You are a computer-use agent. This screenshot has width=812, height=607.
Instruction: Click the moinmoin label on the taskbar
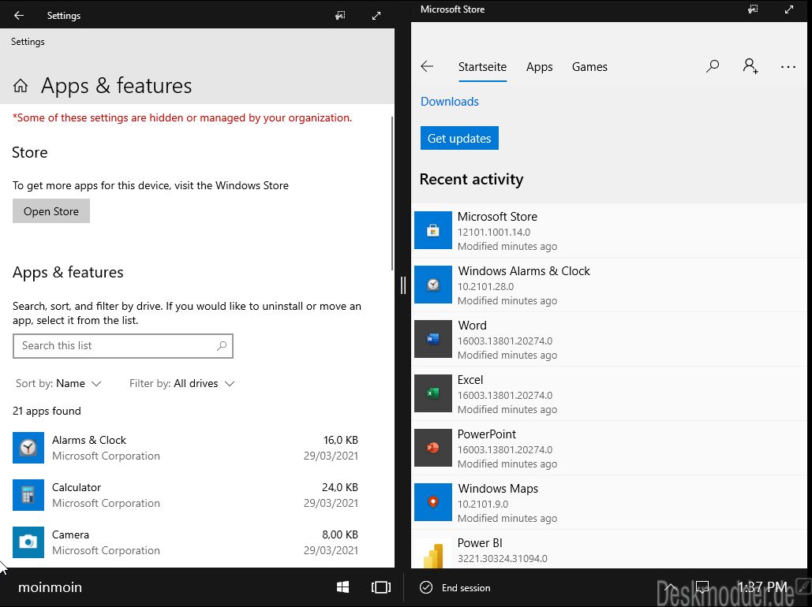point(51,587)
